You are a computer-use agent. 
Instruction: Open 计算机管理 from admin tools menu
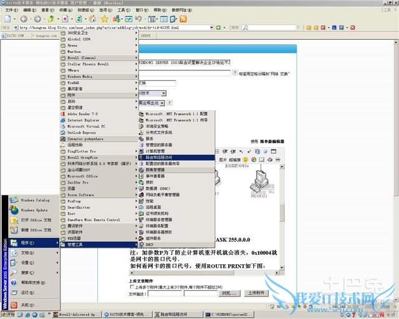click(x=176, y=151)
